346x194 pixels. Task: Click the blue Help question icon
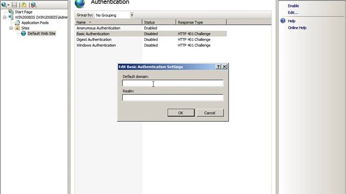(x=283, y=21)
